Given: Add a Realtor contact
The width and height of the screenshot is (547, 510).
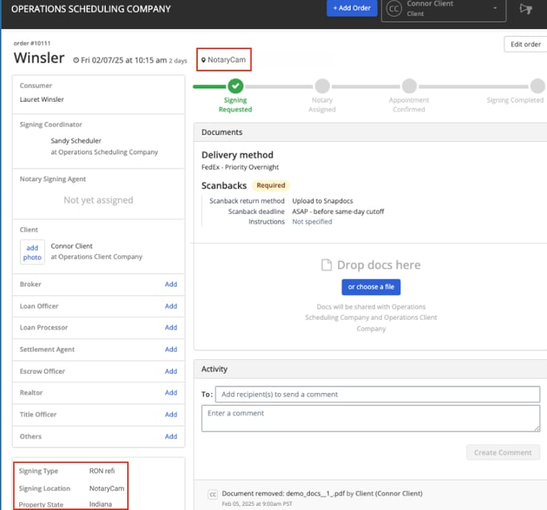Looking at the screenshot, I should pyautogui.click(x=171, y=393).
